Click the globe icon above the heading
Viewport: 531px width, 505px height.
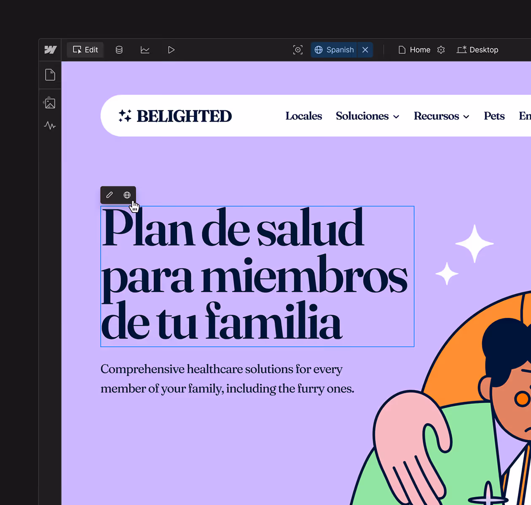point(127,195)
